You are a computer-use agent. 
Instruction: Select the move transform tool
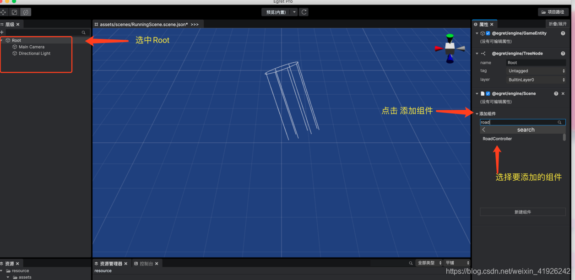click(x=3, y=12)
